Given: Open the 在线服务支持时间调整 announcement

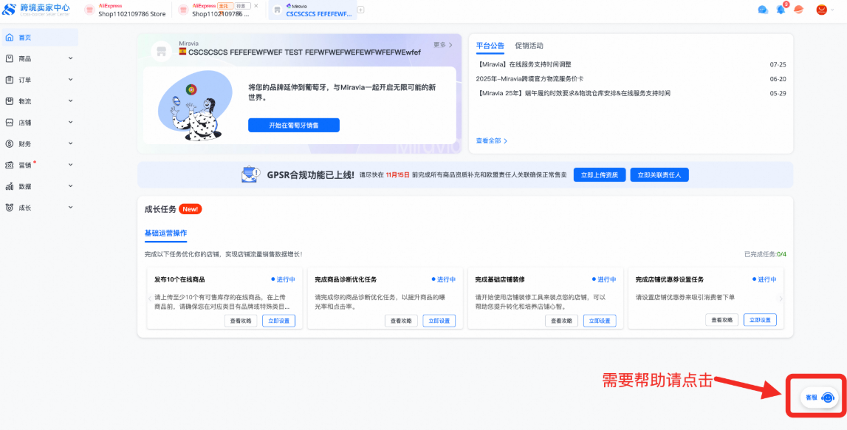Looking at the screenshot, I should coord(524,64).
